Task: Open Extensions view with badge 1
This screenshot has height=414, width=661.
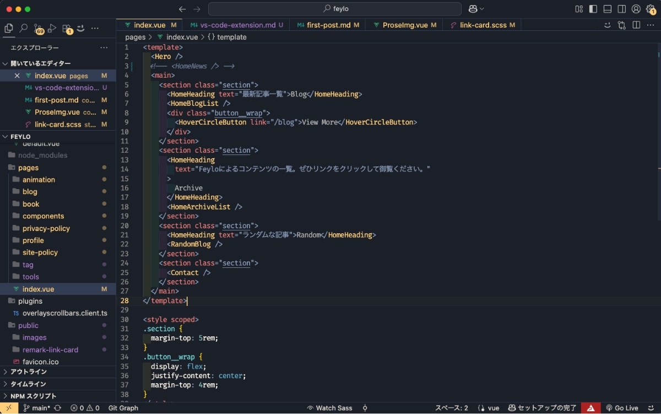Action: pyautogui.click(x=67, y=28)
